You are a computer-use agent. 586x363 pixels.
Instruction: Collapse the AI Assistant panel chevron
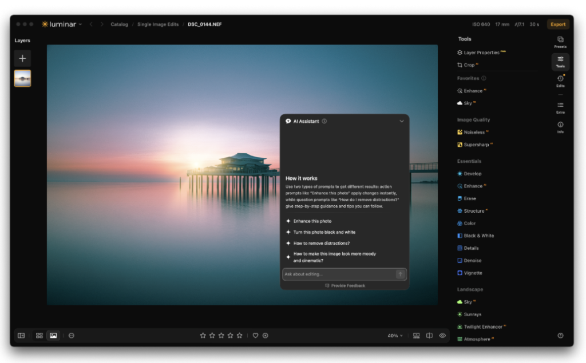coord(402,121)
